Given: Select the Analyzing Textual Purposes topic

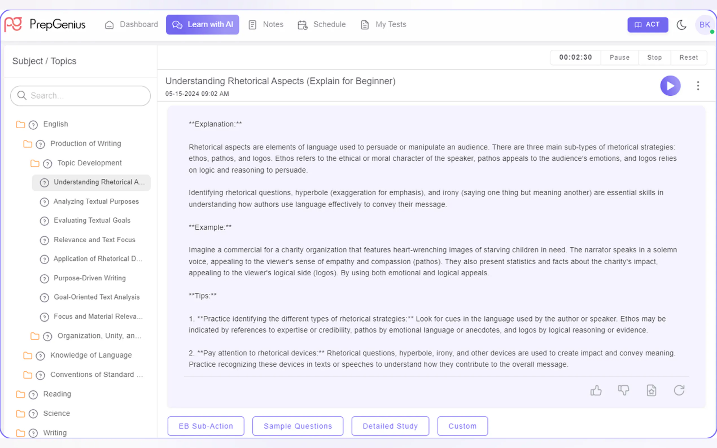Looking at the screenshot, I should pos(96,201).
